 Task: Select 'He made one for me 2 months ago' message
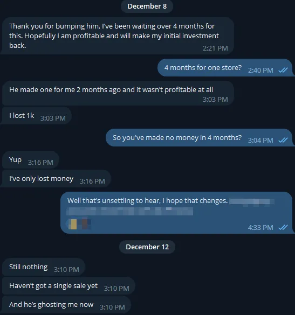pyautogui.click(x=118, y=93)
